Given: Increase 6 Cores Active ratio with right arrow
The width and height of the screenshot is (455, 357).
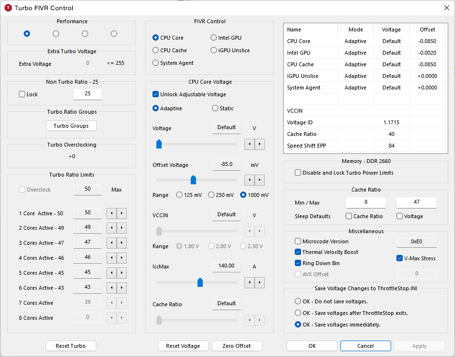Looking at the screenshot, I should [121, 288].
